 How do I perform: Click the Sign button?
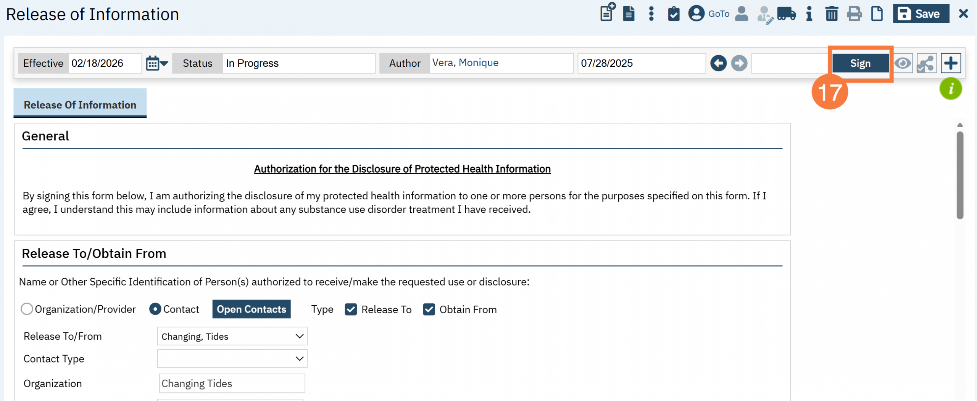860,63
